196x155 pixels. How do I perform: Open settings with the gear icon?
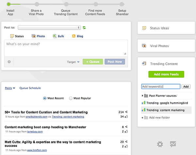click(x=160, y=144)
